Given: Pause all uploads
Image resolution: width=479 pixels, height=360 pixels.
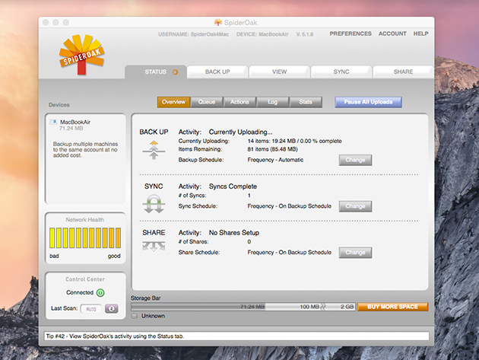Looking at the screenshot, I should click(x=368, y=102).
